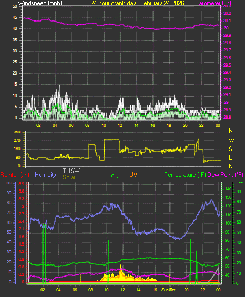Click the '140' temperature axis value

pyautogui.click(x=228, y=189)
